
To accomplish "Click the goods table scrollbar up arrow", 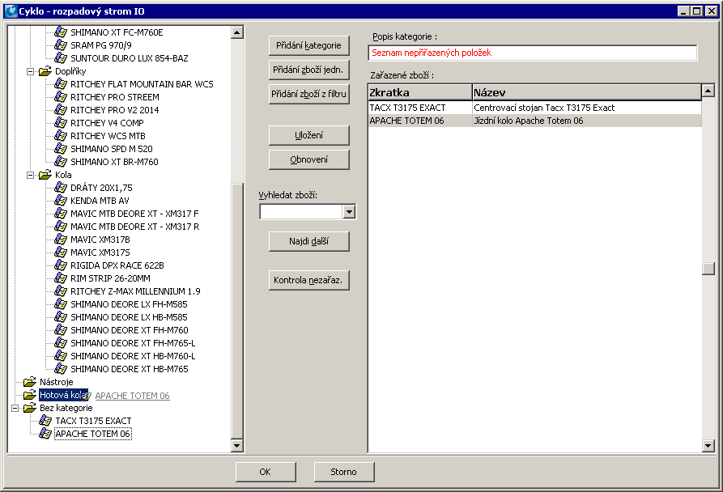I will click(x=708, y=91).
